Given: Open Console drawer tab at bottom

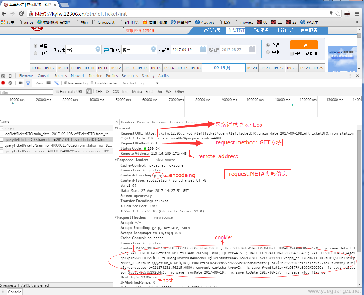Looking at the screenshot, I should 15,292.
